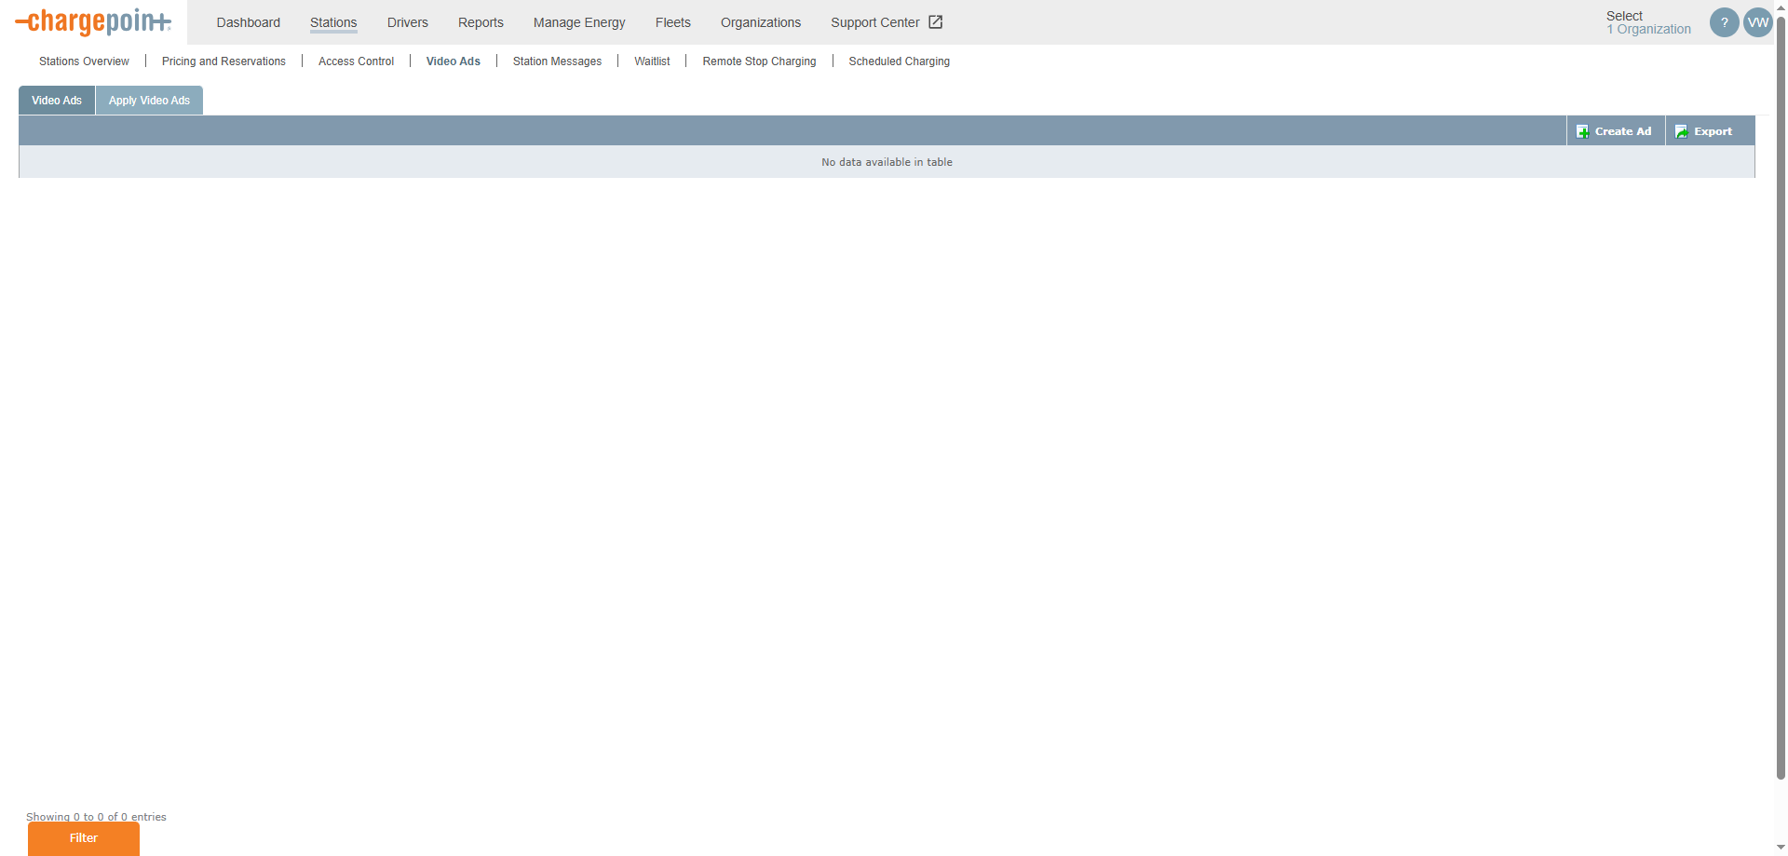Switch to the Video Ads tab
The width and height of the screenshot is (1788, 856).
point(57,101)
